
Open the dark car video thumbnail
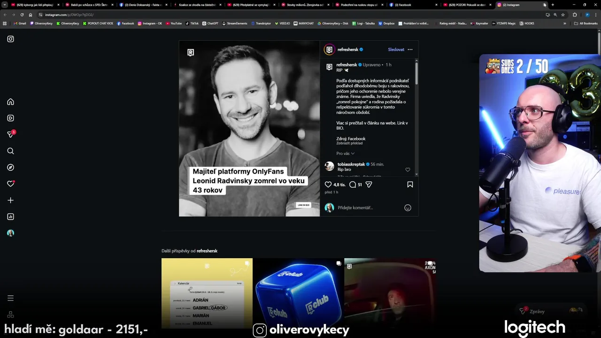coord(390,293)
